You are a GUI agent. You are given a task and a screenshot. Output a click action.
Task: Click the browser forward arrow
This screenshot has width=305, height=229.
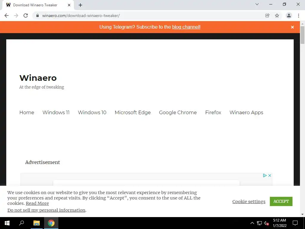click(x=16, y=16)
